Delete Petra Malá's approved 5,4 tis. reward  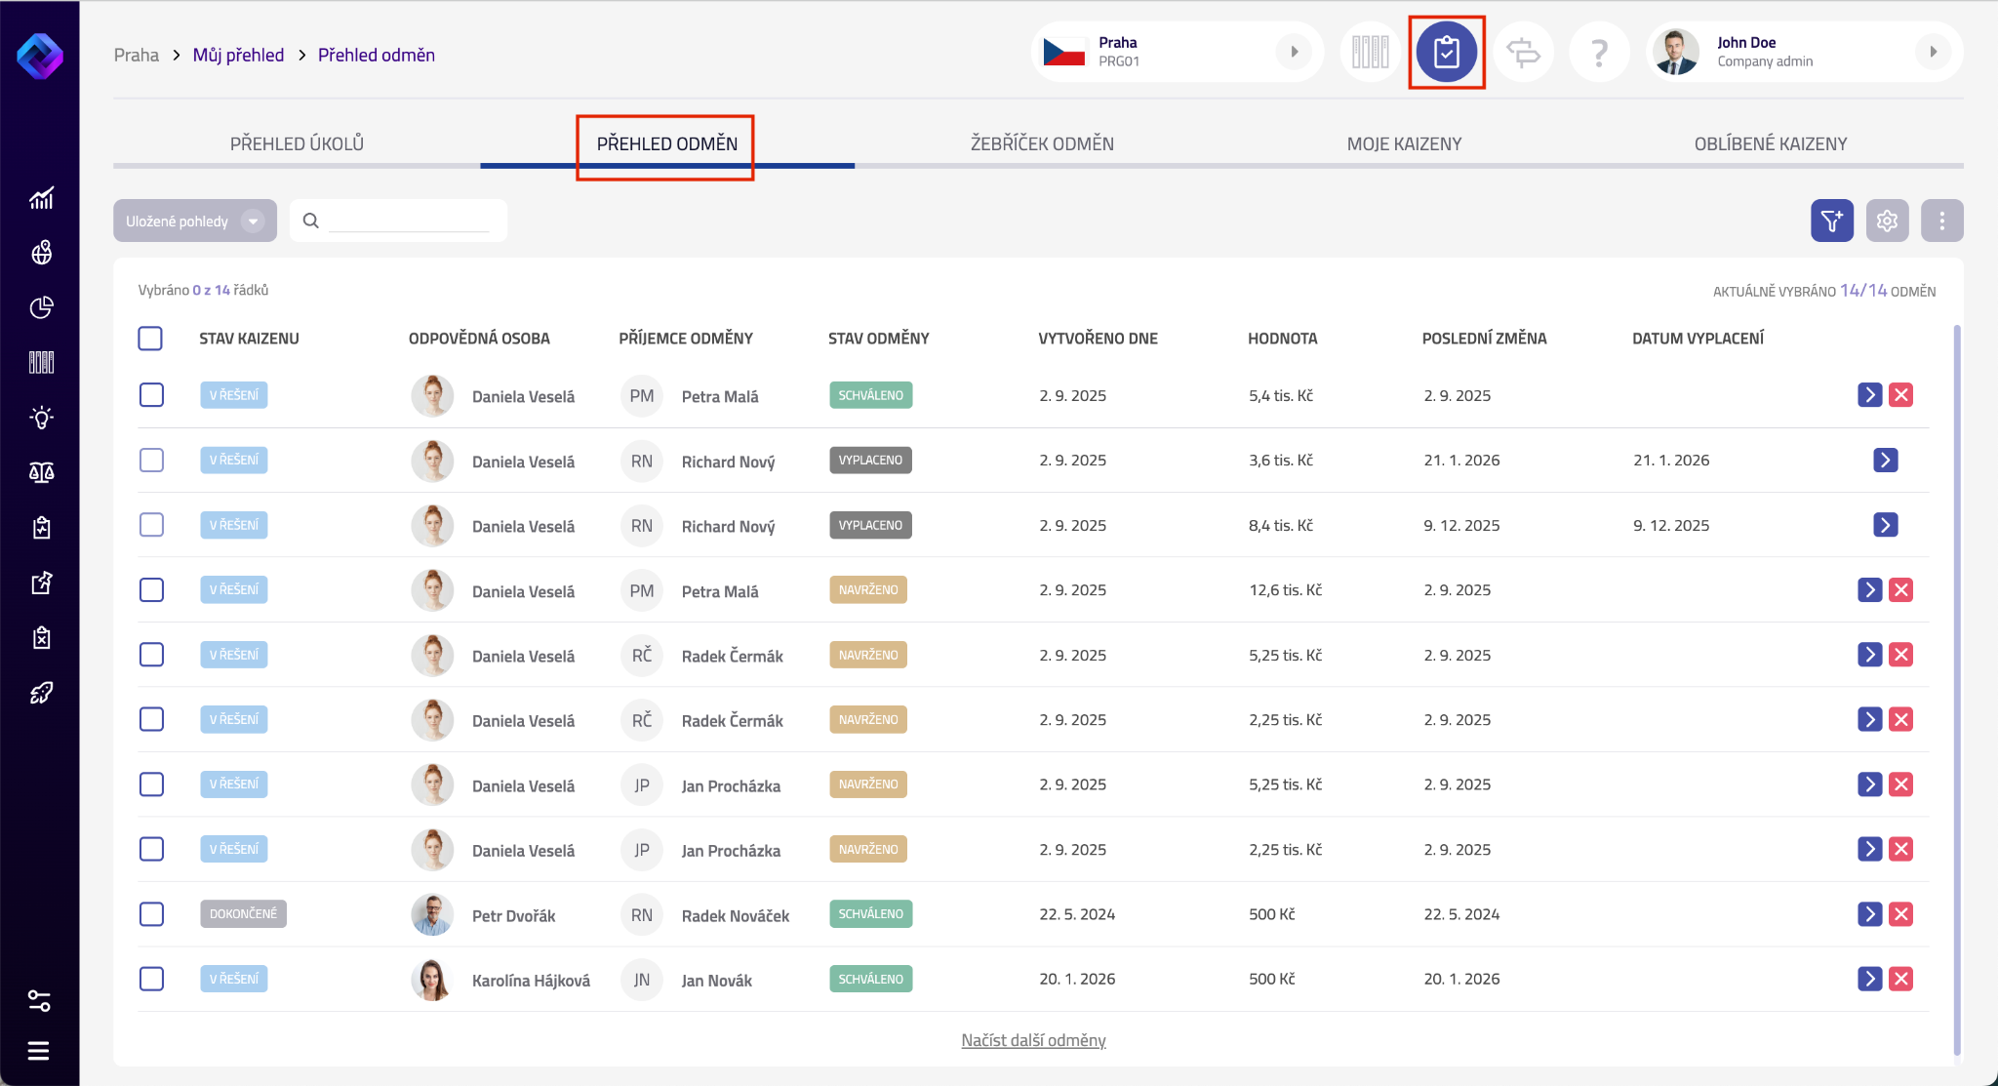pos(1900,395)
